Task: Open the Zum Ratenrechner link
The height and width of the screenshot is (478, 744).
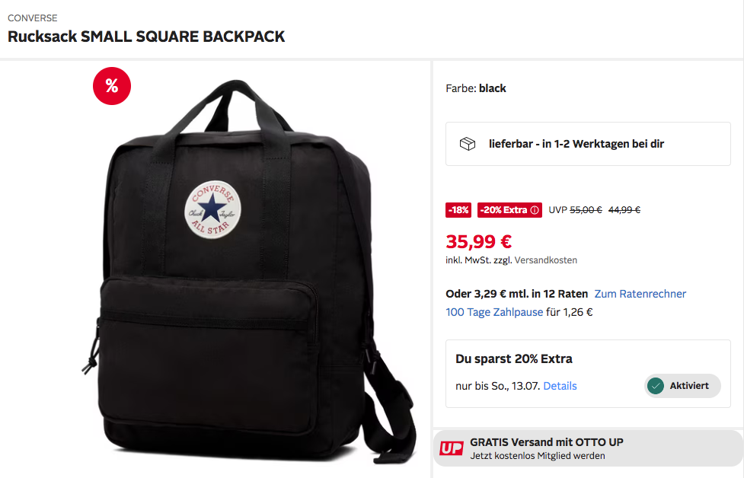Action: (640, 294)
